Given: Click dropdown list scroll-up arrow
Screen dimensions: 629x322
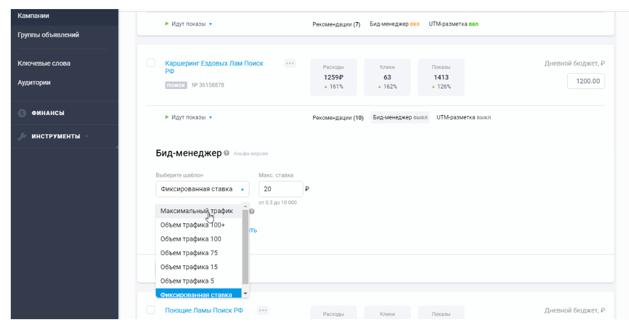Looking at the screenshot, I should point(245,205).
